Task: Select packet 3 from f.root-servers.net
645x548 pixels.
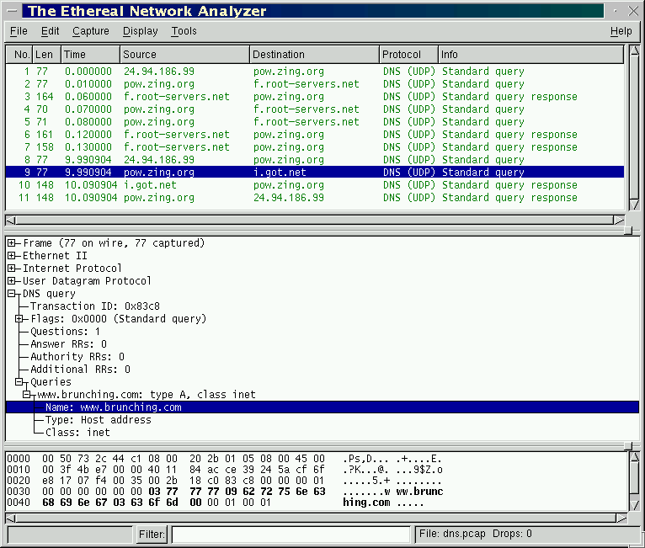Action: pyautogui.click(x=176, y=97)
